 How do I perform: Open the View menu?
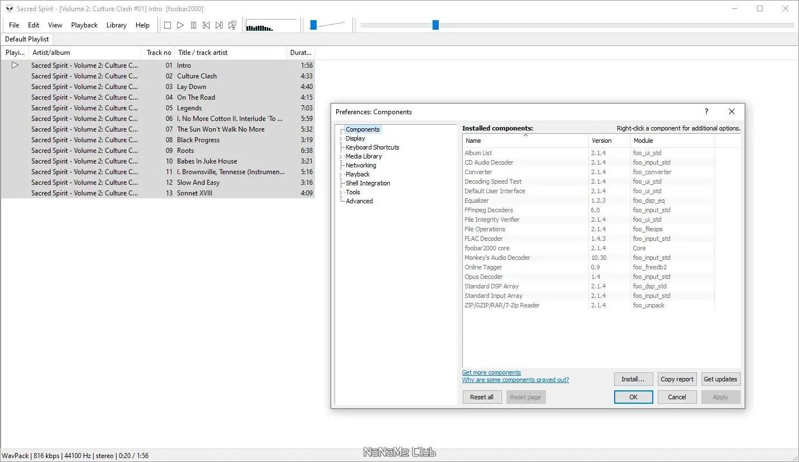coord(55,25)
